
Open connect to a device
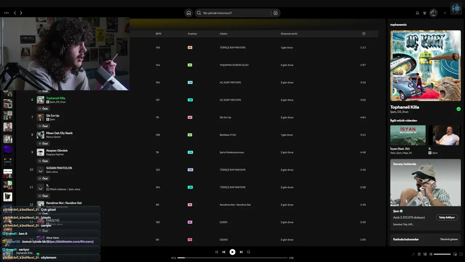tap(425, 254)
